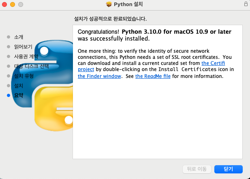Click the Congratulations message text
The width and height of the screenshot is (250, 179).
coord(154,35)
